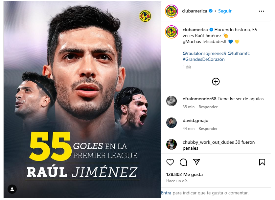Screen dimensions: 275x200
Task: Load more comments with plus circle
Action: [216, 82]
